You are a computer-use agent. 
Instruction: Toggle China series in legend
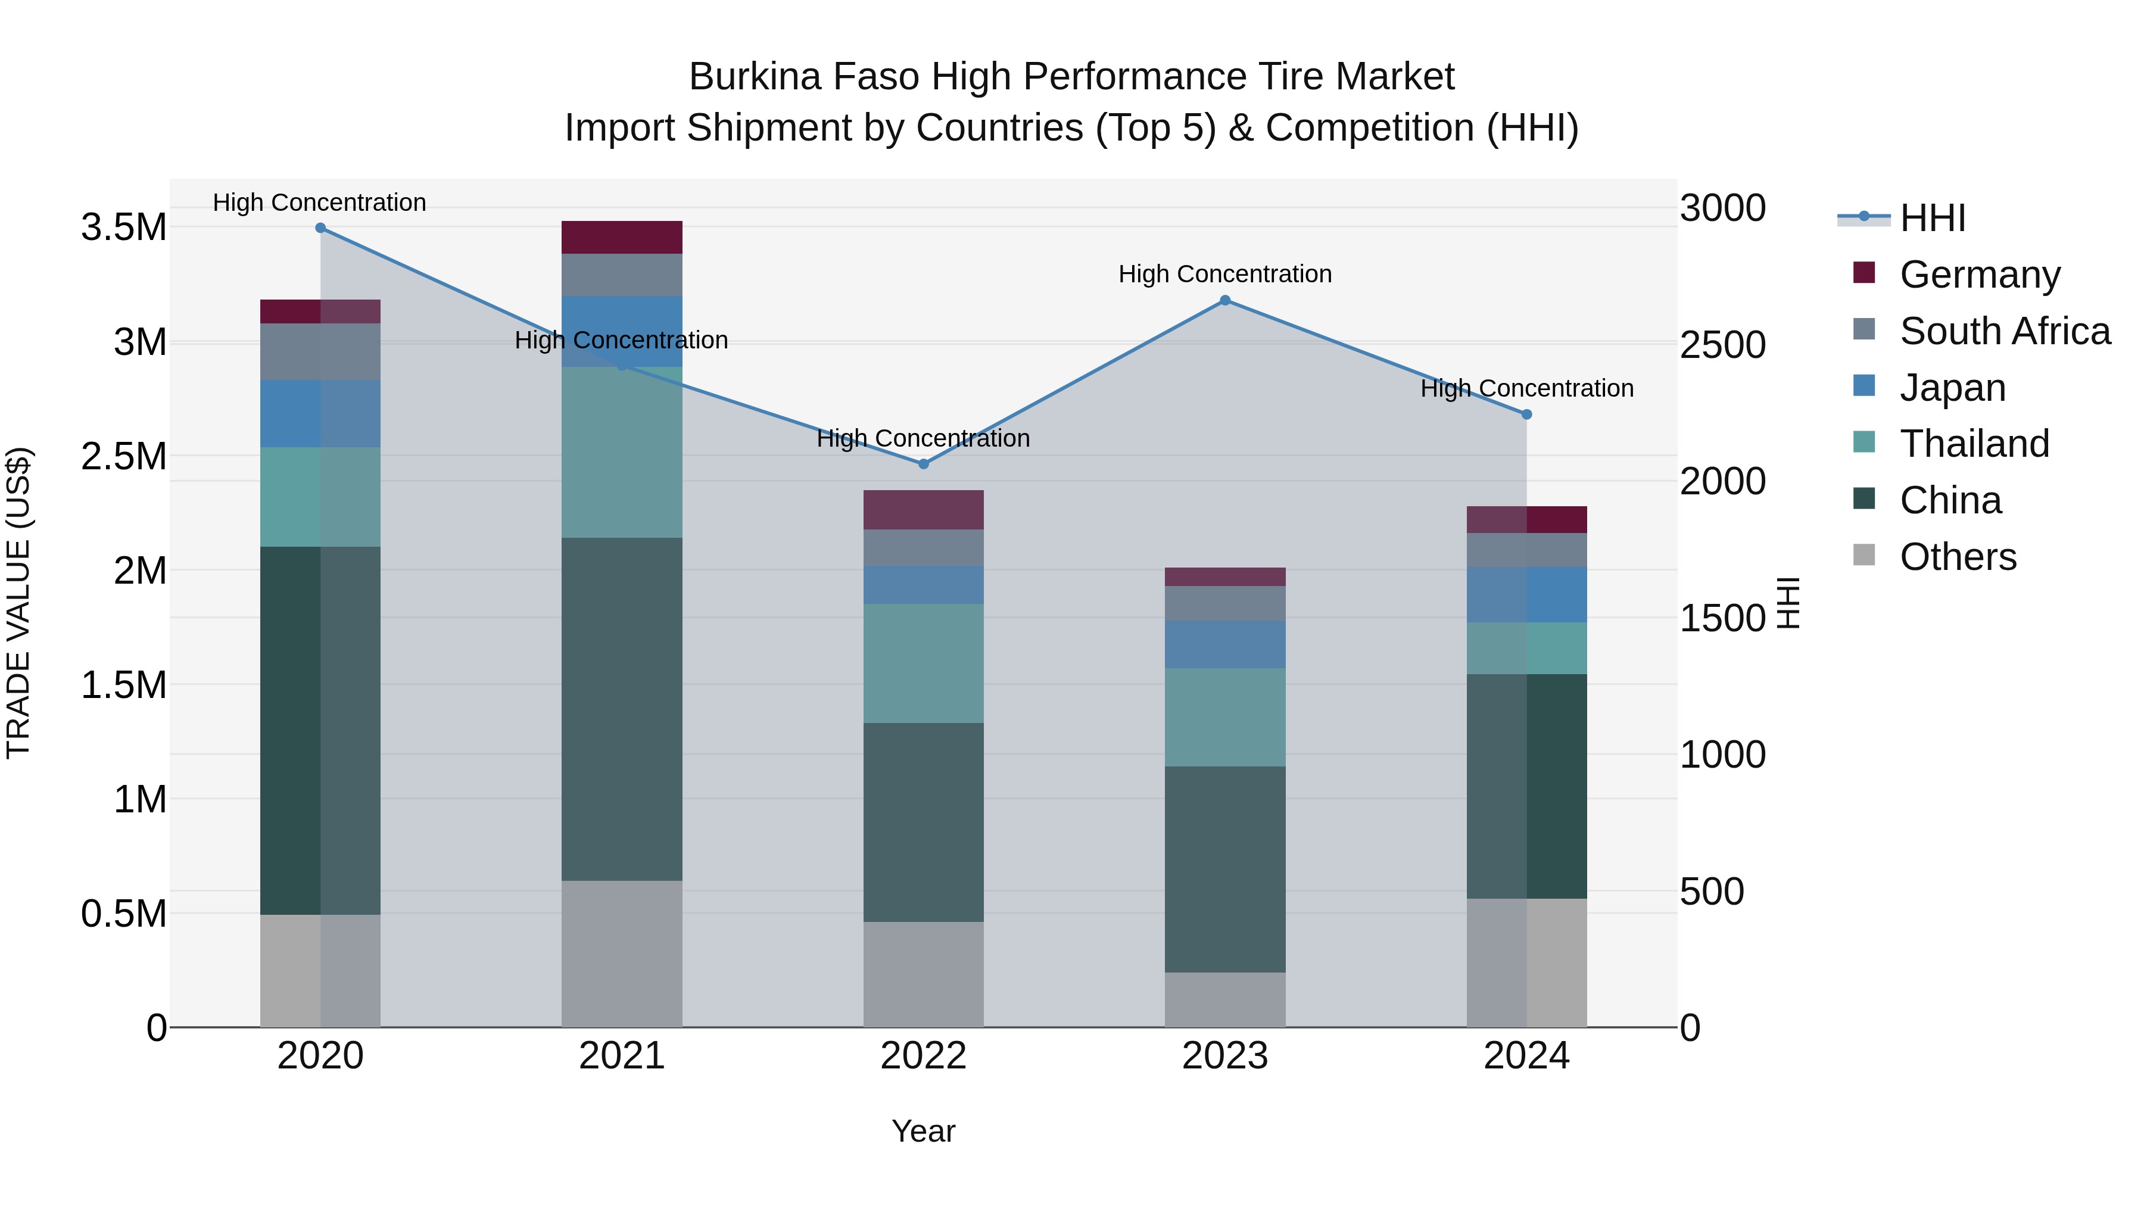(x=1927, y=500)
